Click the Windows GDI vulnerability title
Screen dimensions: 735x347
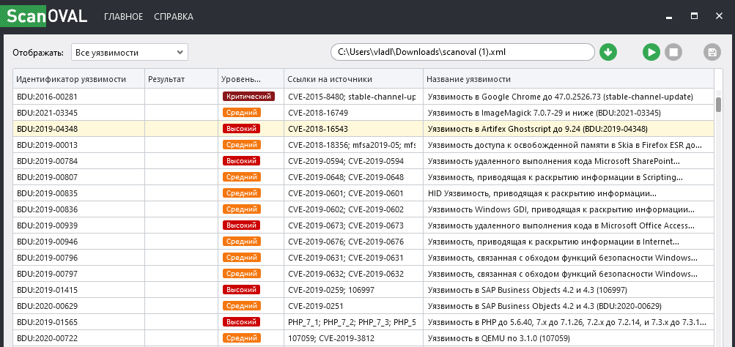tap(561, 209)
